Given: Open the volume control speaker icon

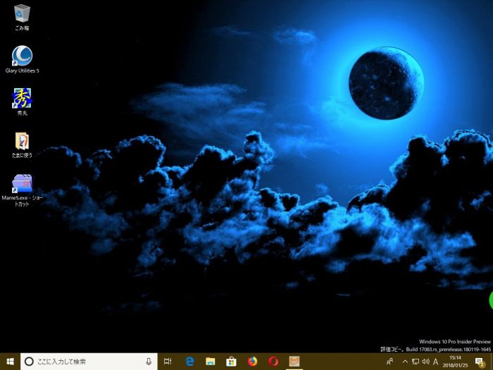Looking at the screenshot, I should [425, 361].
